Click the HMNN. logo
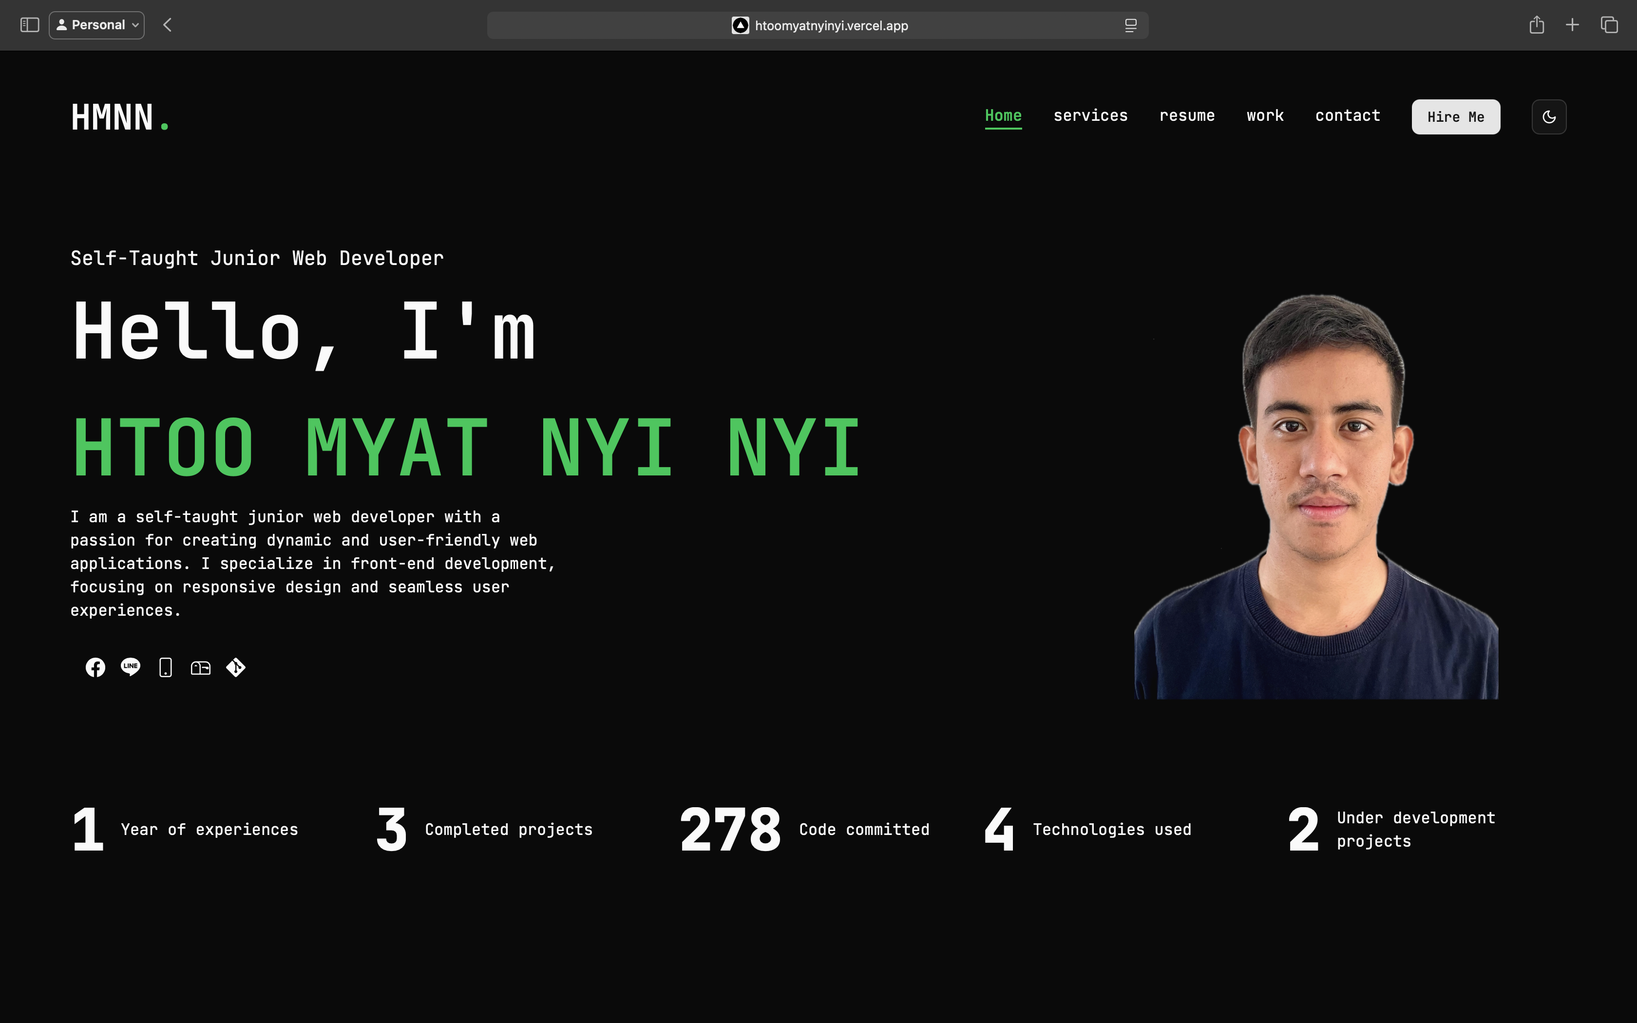Screen dimensions: 1637x1023 120,117
